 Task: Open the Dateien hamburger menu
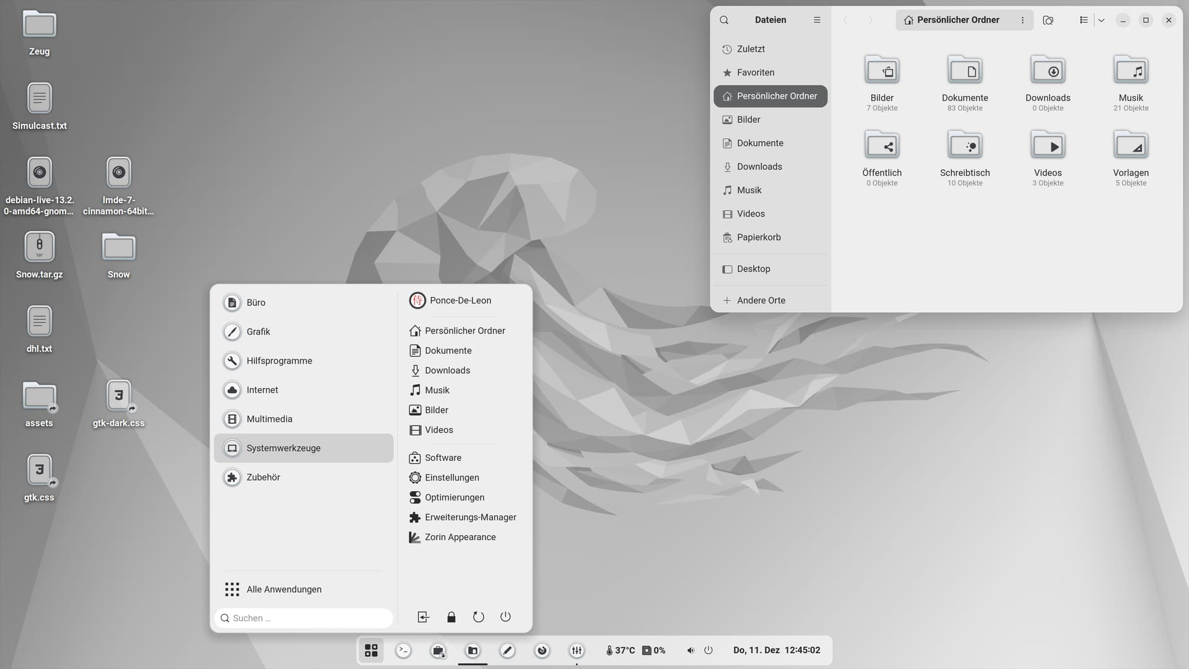(817, 20)
